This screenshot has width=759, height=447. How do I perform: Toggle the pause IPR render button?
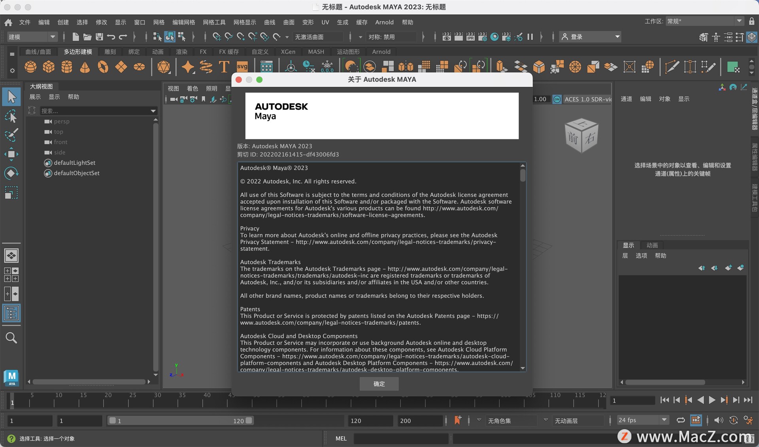pos(530,37)
